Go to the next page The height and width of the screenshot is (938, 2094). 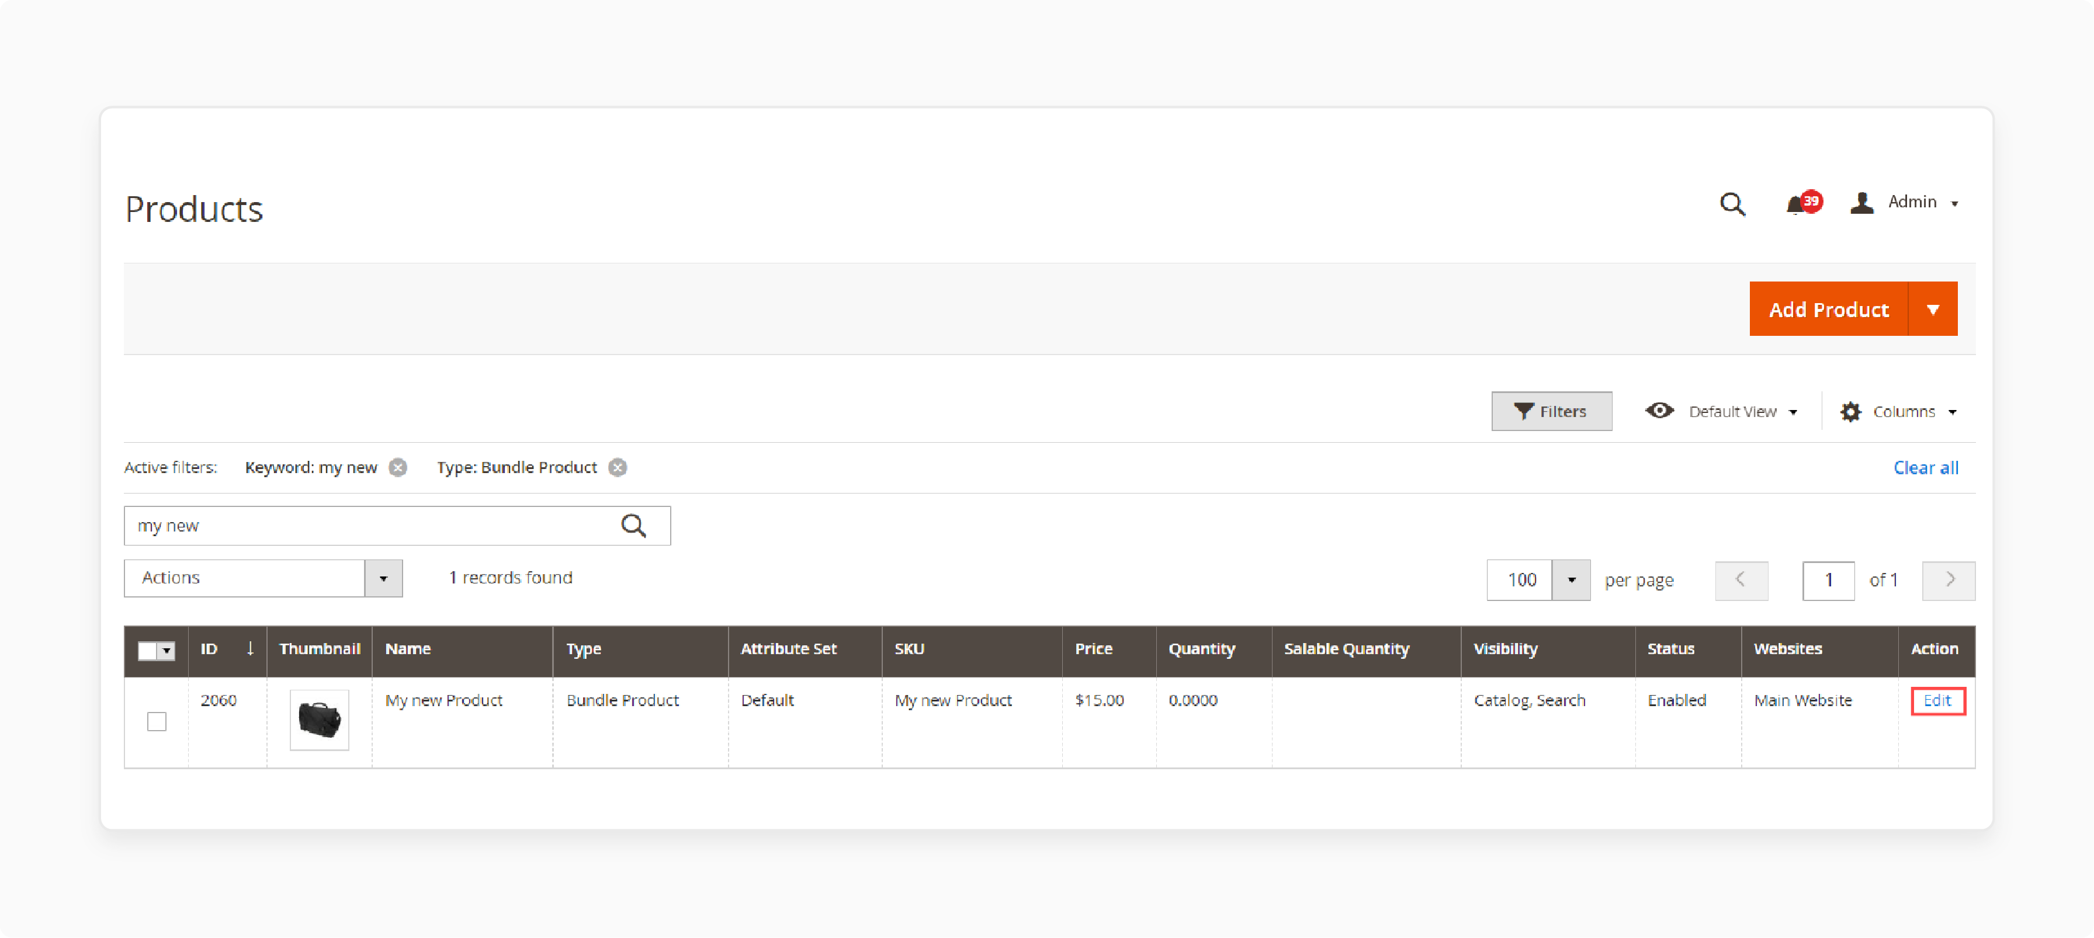[x=1949, y=581]
